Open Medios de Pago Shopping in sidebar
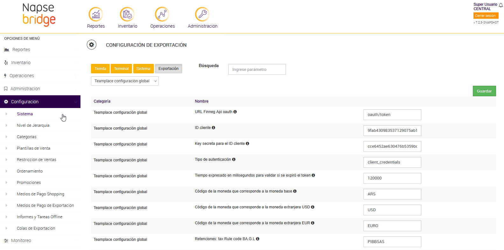The width and height of the screenshot is (504, 250). [x=40, y=194]
